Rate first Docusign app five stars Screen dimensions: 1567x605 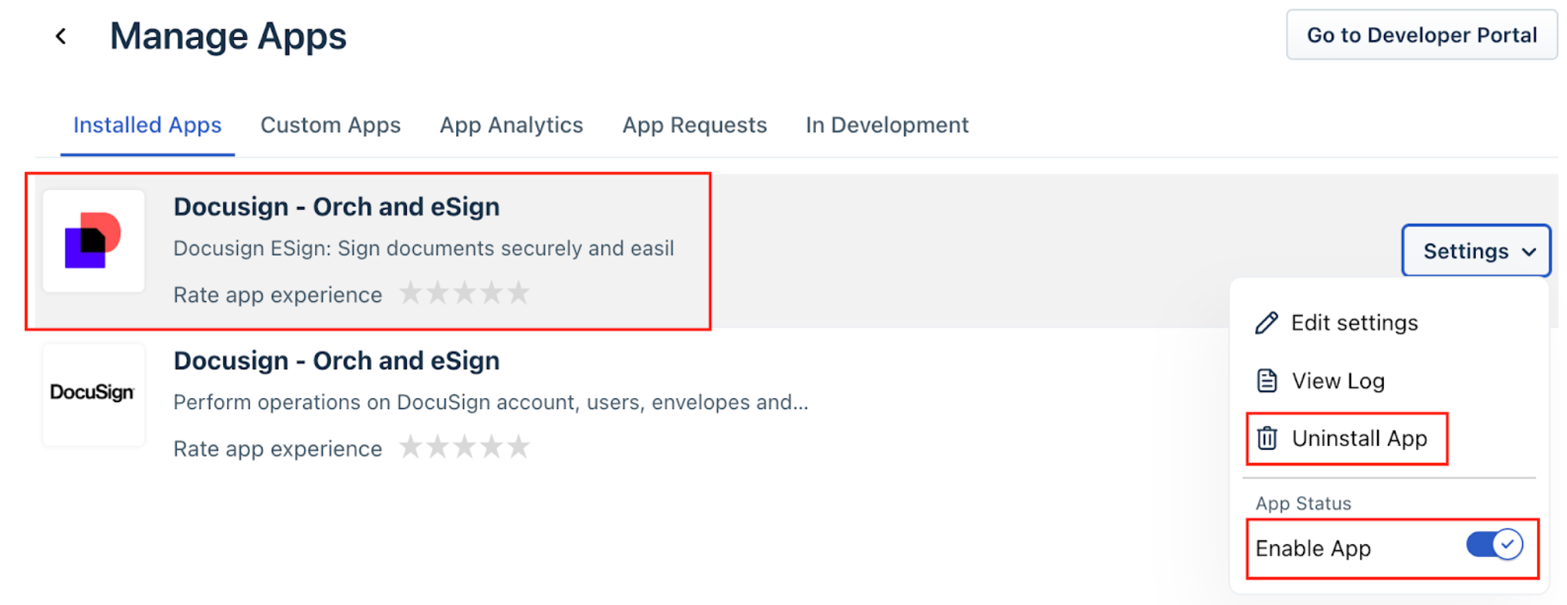pos(519,293)
